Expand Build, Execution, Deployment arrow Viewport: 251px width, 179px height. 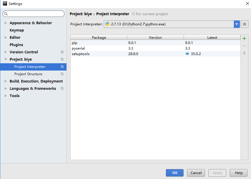point(6,81)
